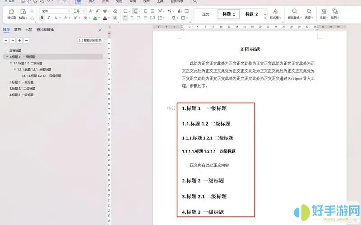Viewport: 361px width, 225px height.
Task: Click the '文档标题' entry in outline
Action: [x=15, y=50]
